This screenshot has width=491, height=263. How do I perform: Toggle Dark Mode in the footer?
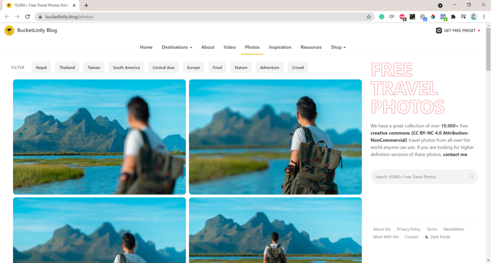click(x=437, y=237)
